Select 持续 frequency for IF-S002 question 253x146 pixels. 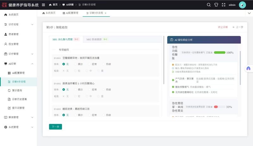[103, 90]
